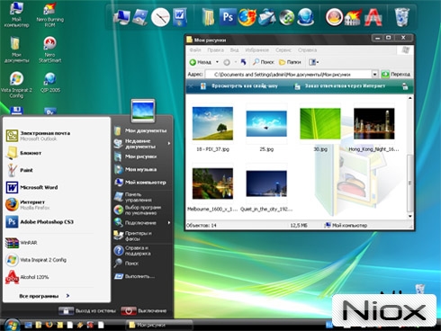The image size is (441, 331).
Task: Click the Firefox icon in taskbar quick launch
Action: point(49,325)
